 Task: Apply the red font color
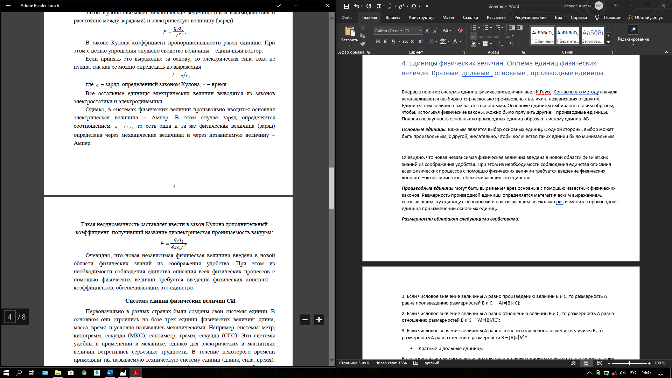point(455,41)
